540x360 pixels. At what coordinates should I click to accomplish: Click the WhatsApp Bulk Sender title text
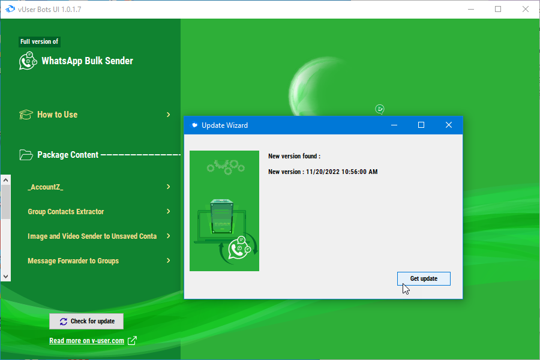pos(87,61)
